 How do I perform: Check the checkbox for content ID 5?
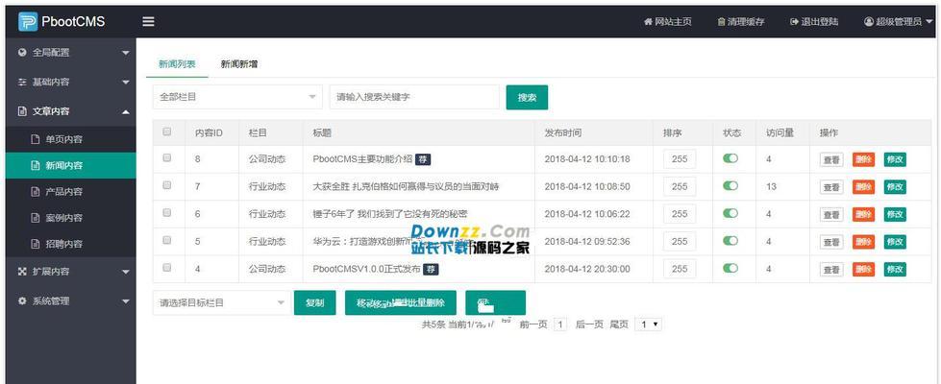tap(167, 240)
